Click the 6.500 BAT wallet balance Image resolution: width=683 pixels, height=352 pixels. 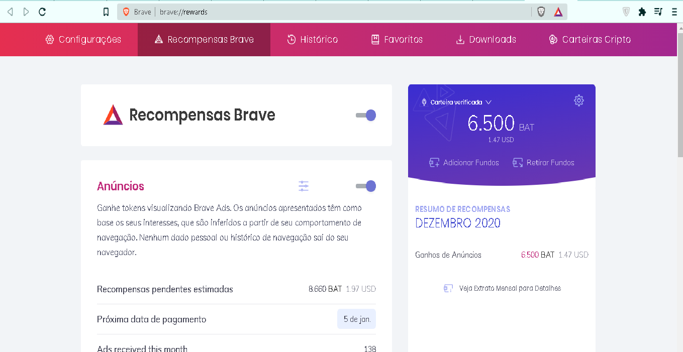coord(501,124)
